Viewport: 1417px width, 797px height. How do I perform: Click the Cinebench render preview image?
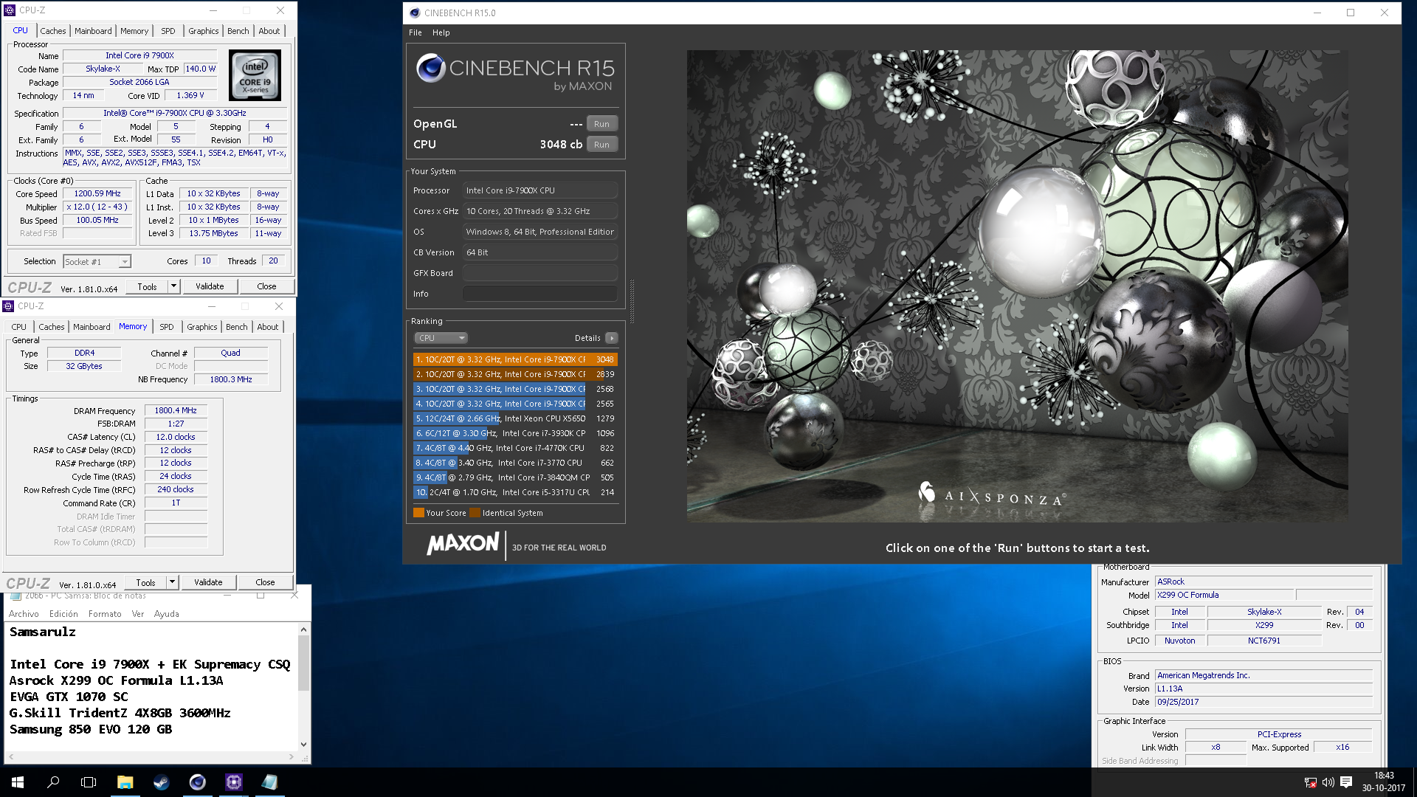pyautogui.click(x=1017, y=286)
